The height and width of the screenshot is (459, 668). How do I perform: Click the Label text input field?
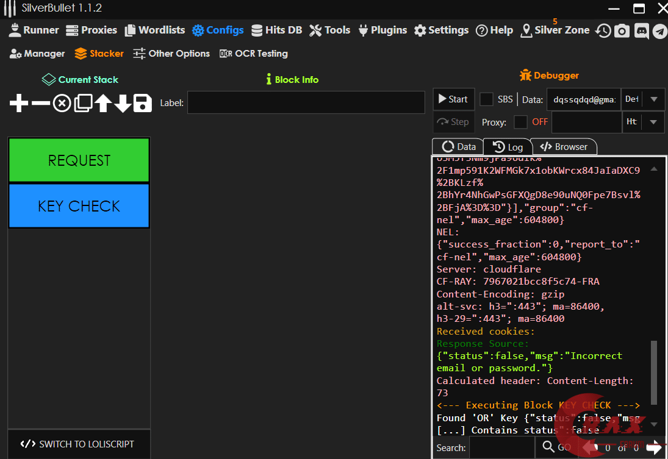point(306,102)
